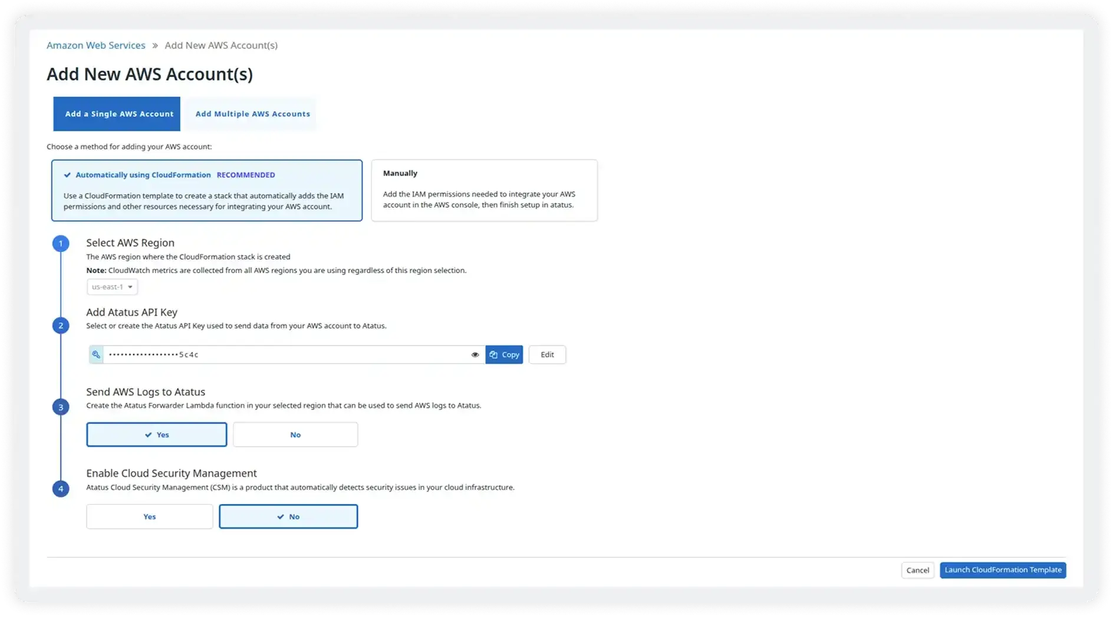
Task: Select Yes to enable Cloud Security Management
Action: tap(149, 516)
